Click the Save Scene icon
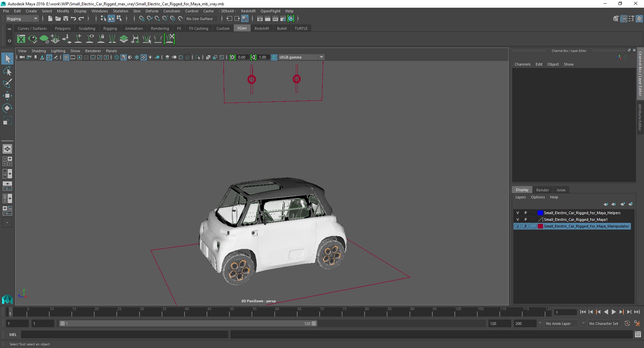Screen dimensions: 644x348 [66, 19]
